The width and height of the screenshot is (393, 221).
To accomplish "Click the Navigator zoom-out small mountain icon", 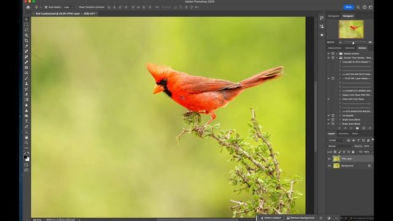I will click(x=340, y=42).
